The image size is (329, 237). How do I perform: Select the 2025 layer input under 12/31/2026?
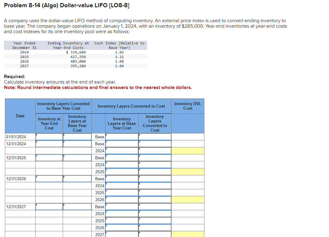click(122, 193)
